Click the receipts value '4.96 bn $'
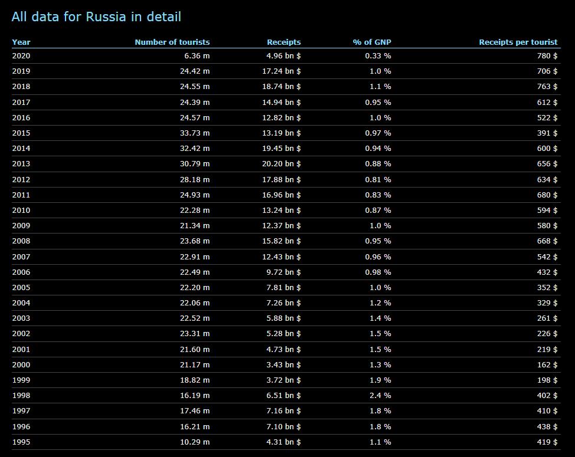The width and height of the screenshot is (575, 457). (283, 55)
